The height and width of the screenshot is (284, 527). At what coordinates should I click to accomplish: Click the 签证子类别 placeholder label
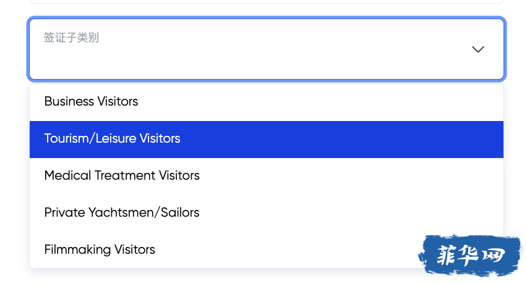point(71,38)
